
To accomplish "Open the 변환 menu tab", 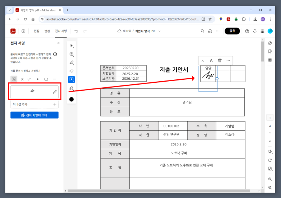I will (x=47, y=31).
